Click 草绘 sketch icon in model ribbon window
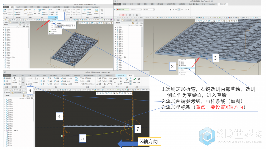266x149 pixels. (35, 11)
